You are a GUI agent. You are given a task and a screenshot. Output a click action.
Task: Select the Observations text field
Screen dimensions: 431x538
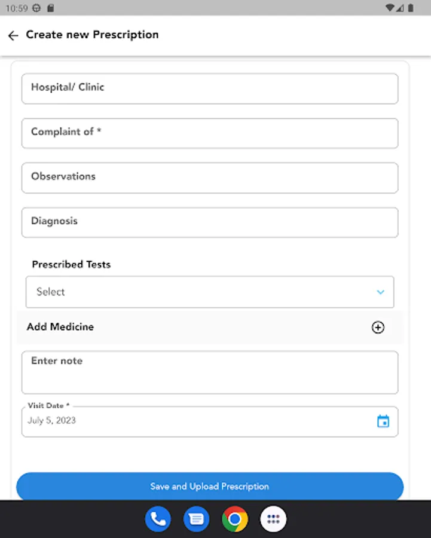[x=210, y=178]
